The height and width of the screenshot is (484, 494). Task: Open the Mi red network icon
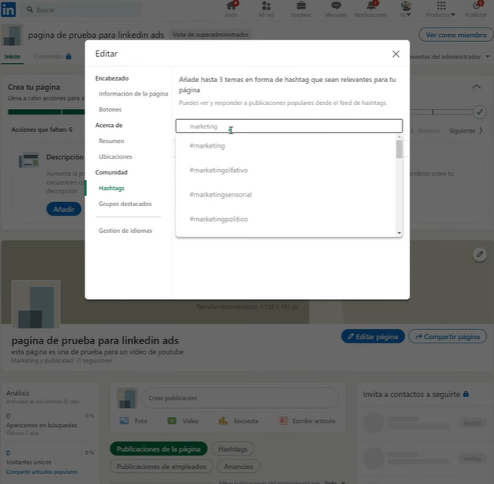[x=266, y=9]
